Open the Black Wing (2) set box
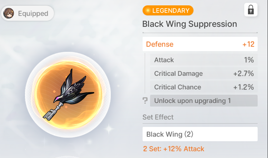268x158 pixels. (200, 134)
